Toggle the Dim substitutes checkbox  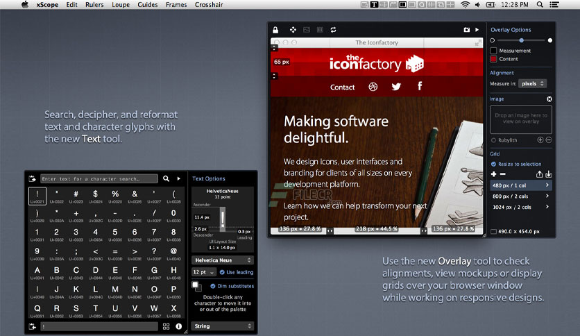coord(213,286)
